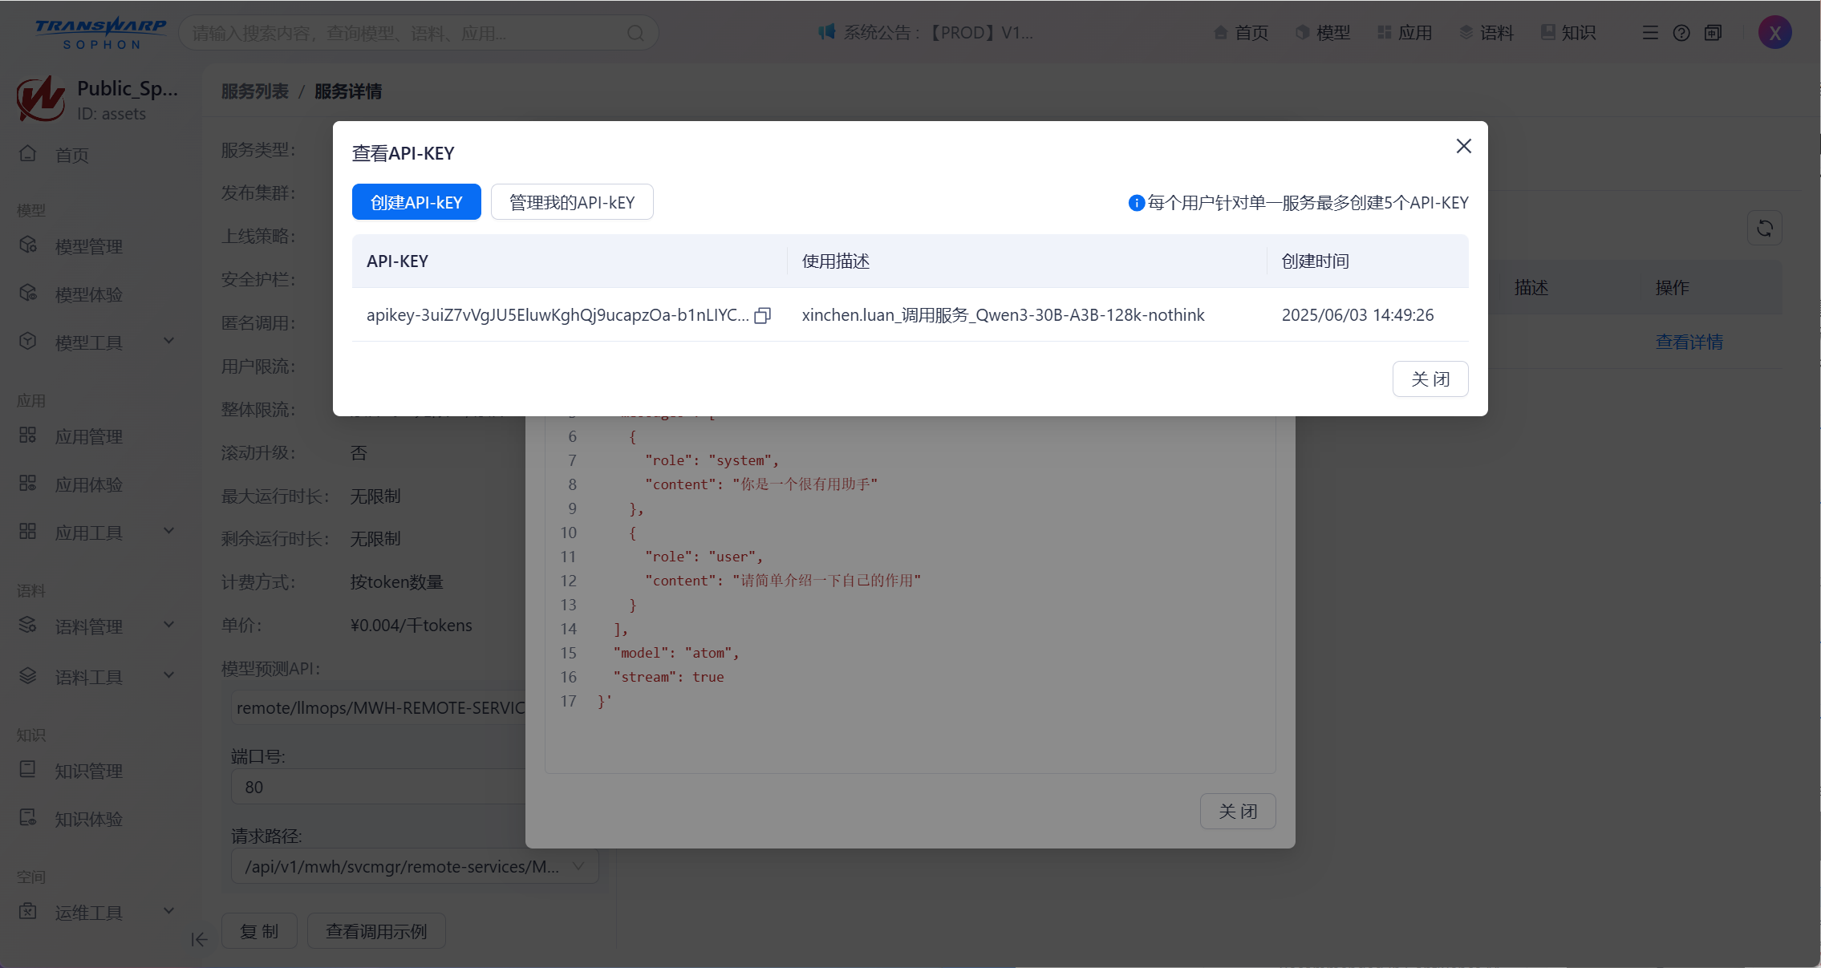Click 知识体验 sidebar icon
Image resolution: width=1821 pixels, height=968 pixels.
(x=28, y=817)
